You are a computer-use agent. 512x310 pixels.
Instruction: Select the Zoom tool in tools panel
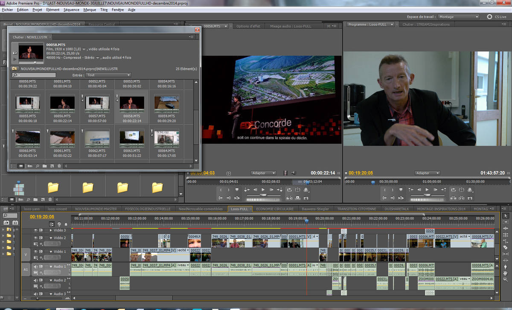tap(506, 280)
